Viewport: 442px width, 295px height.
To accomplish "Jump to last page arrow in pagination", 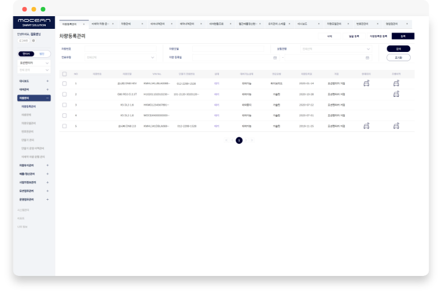I will click(x=252, y=140).
